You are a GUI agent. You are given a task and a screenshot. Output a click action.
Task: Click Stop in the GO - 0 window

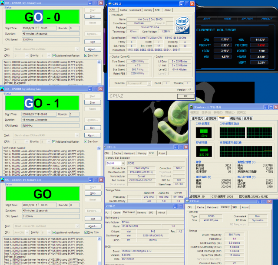pos(93,16)
